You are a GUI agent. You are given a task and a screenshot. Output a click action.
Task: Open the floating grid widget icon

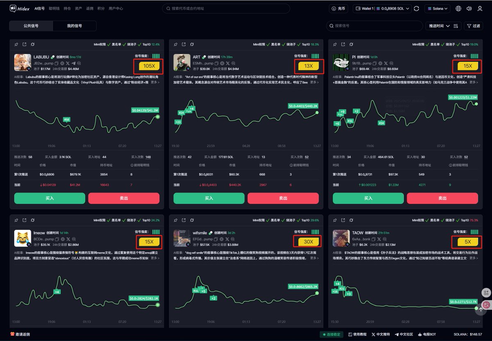[486, 293]
